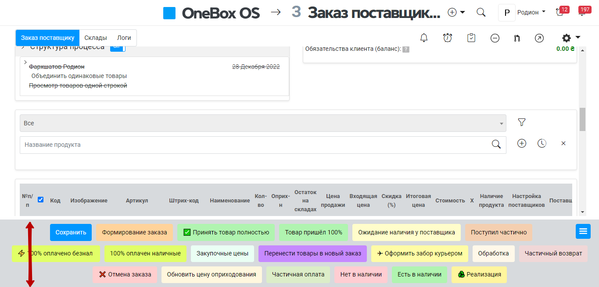Click the blue 'Сохранить' button
The height and width of the screenshot is (287, 599).
70,232
